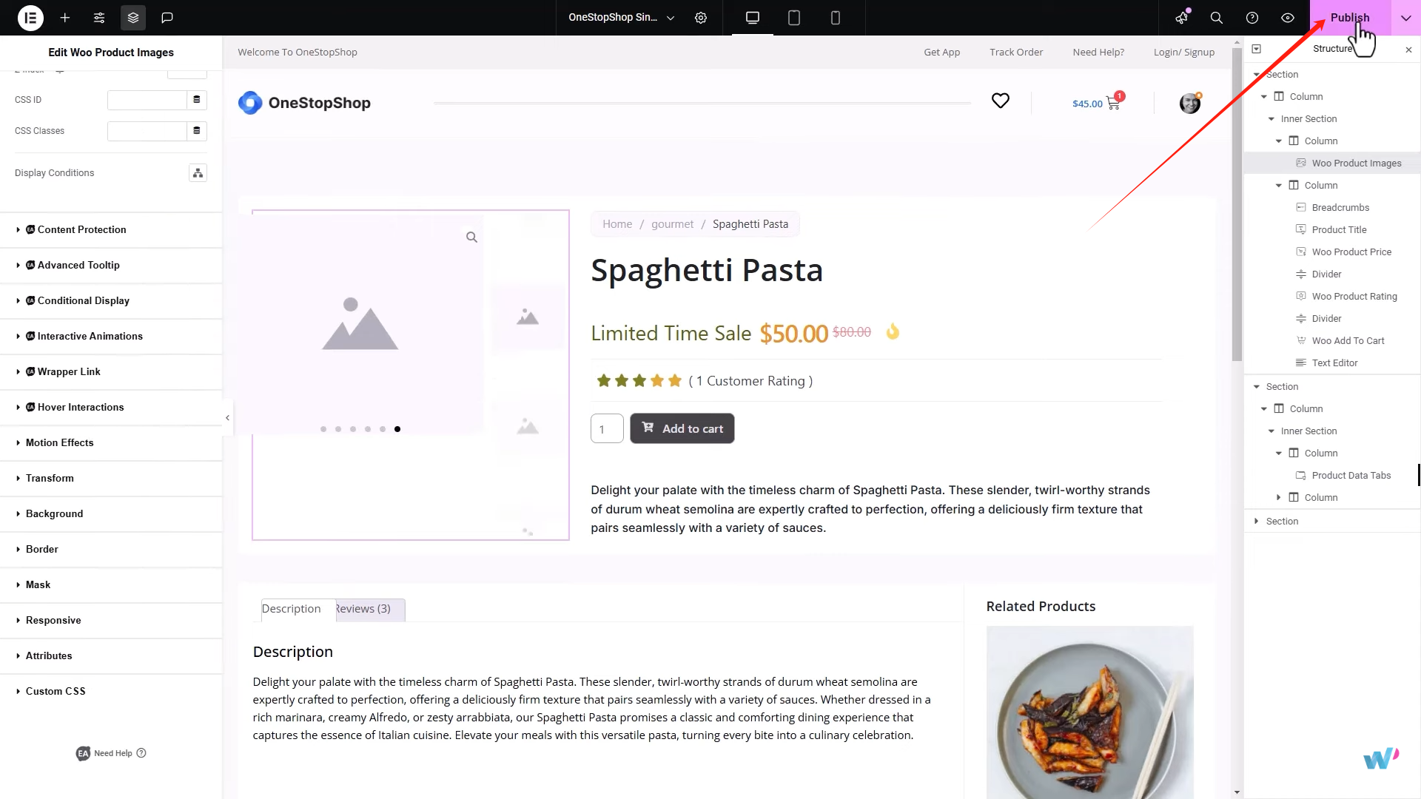Click the Add to cart button
Image resolution: width=1421 pixels, height=799 pixels.
pos(682,428)
